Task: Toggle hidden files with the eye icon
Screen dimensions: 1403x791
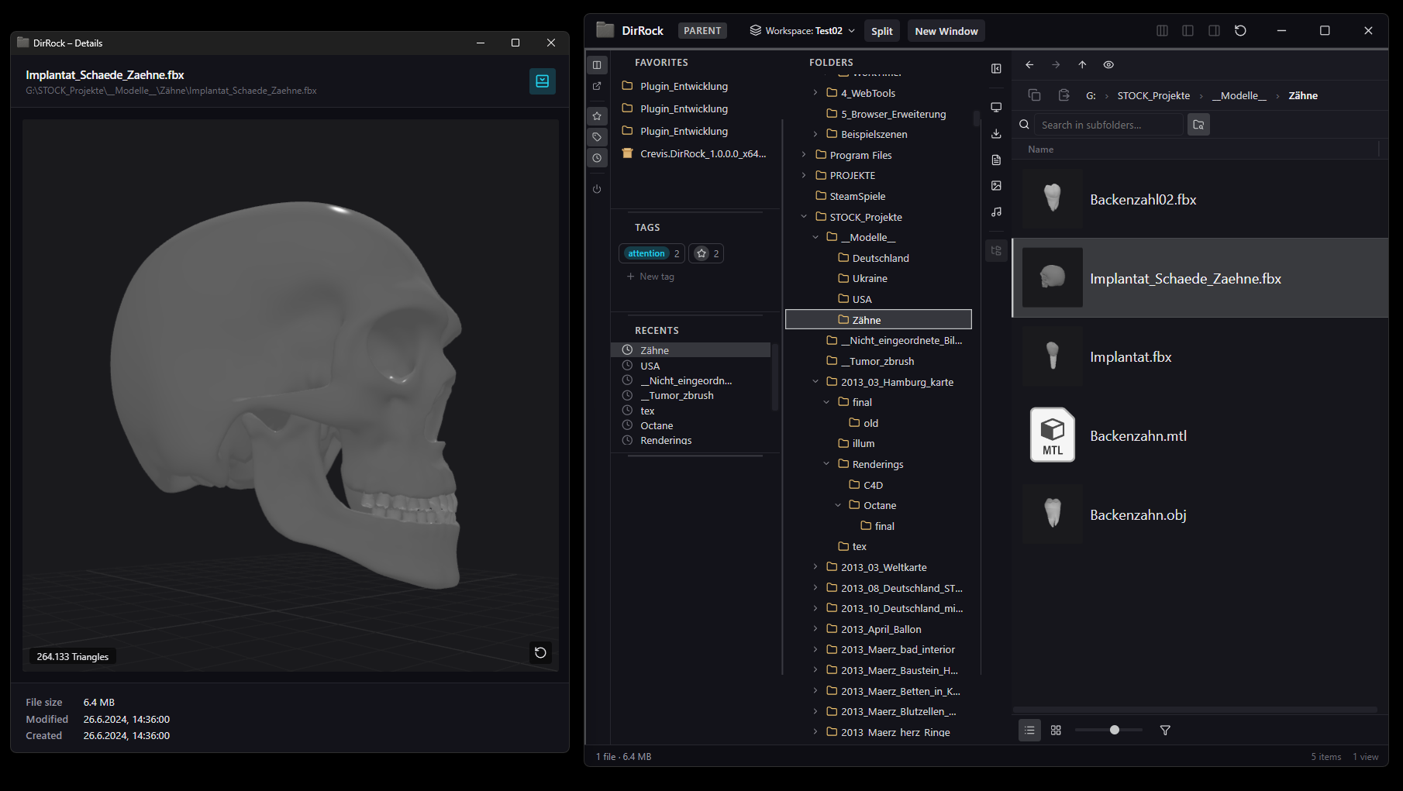Action: pyautogui.click(x=1108, y=65)
